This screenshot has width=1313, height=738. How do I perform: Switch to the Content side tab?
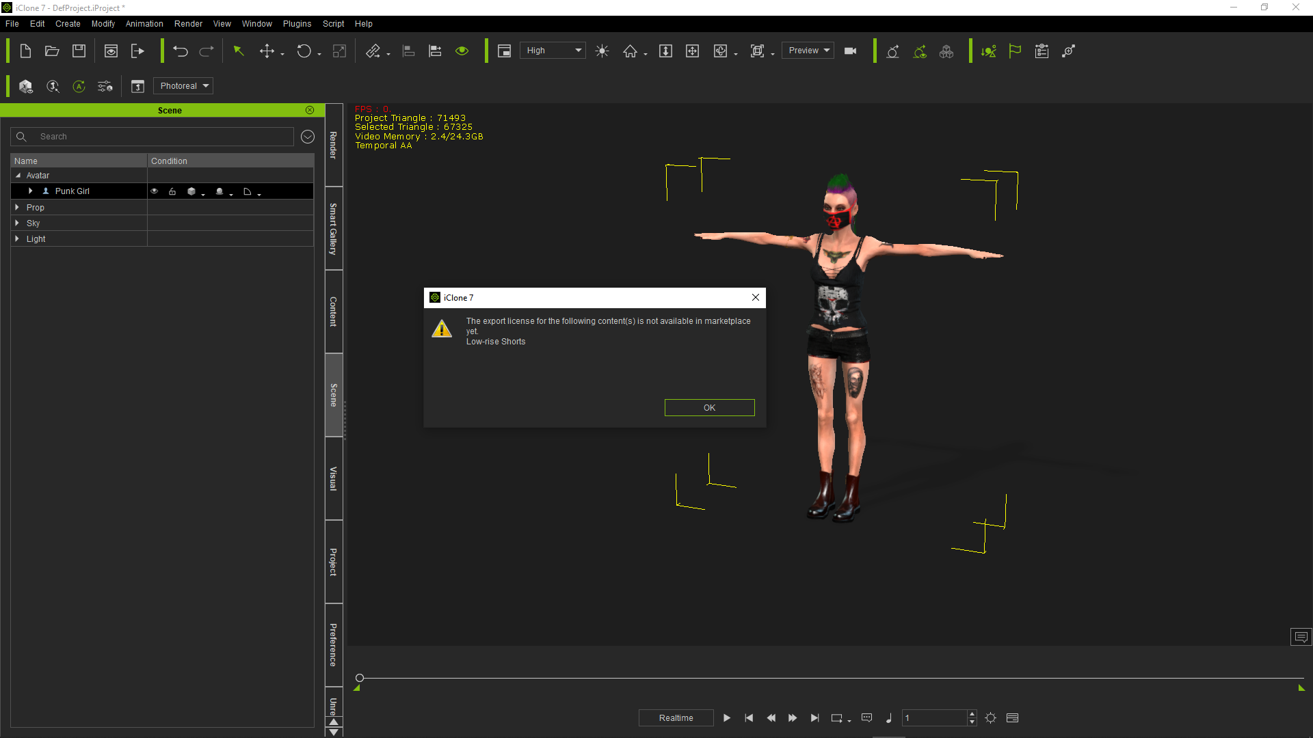(334, 312)
